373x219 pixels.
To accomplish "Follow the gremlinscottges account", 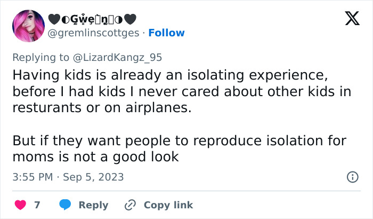I will coord(166,33).
